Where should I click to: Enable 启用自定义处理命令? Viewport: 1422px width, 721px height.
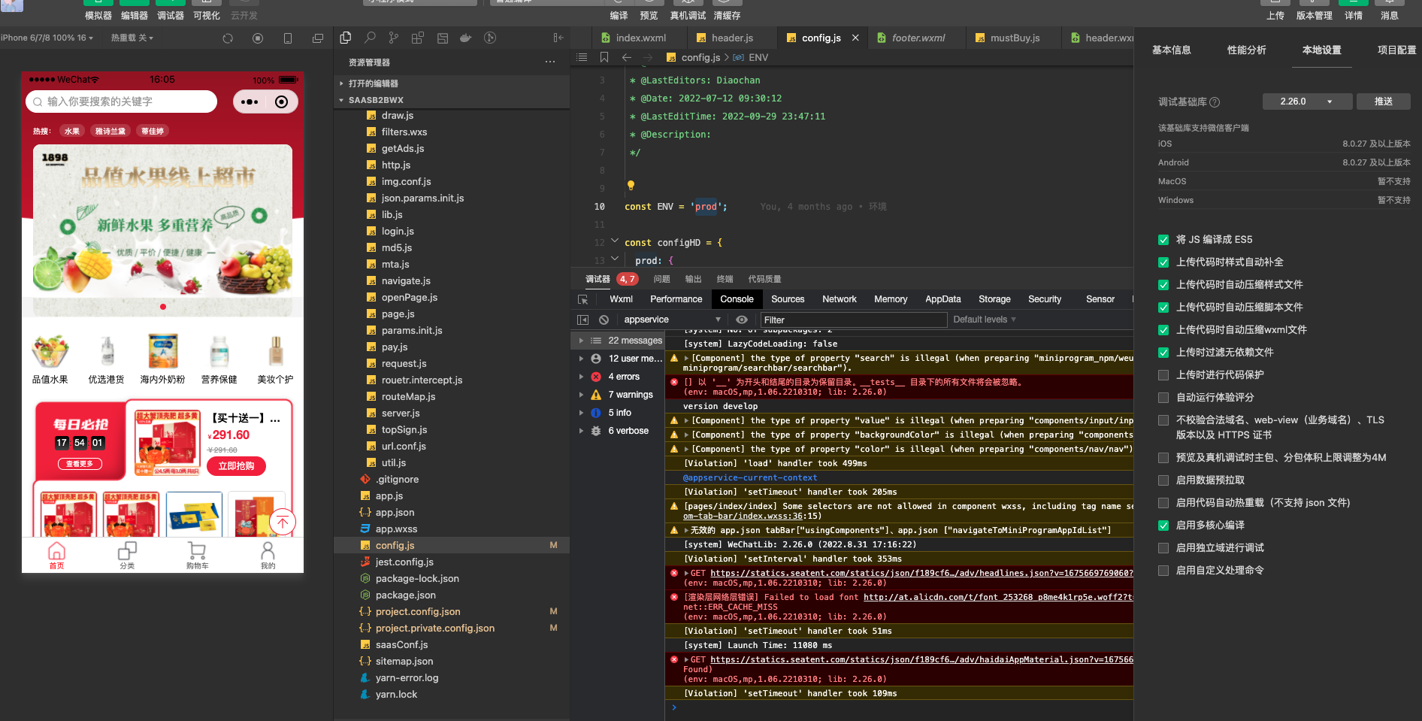[1163, 571]
